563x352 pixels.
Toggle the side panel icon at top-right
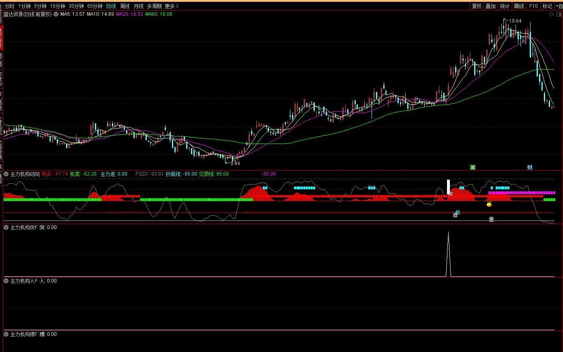[559, 14]
